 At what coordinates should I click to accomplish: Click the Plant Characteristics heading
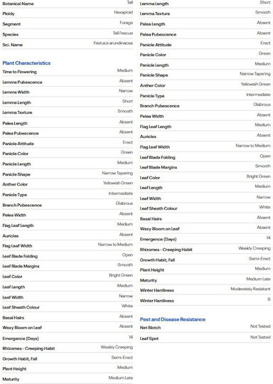26,63
